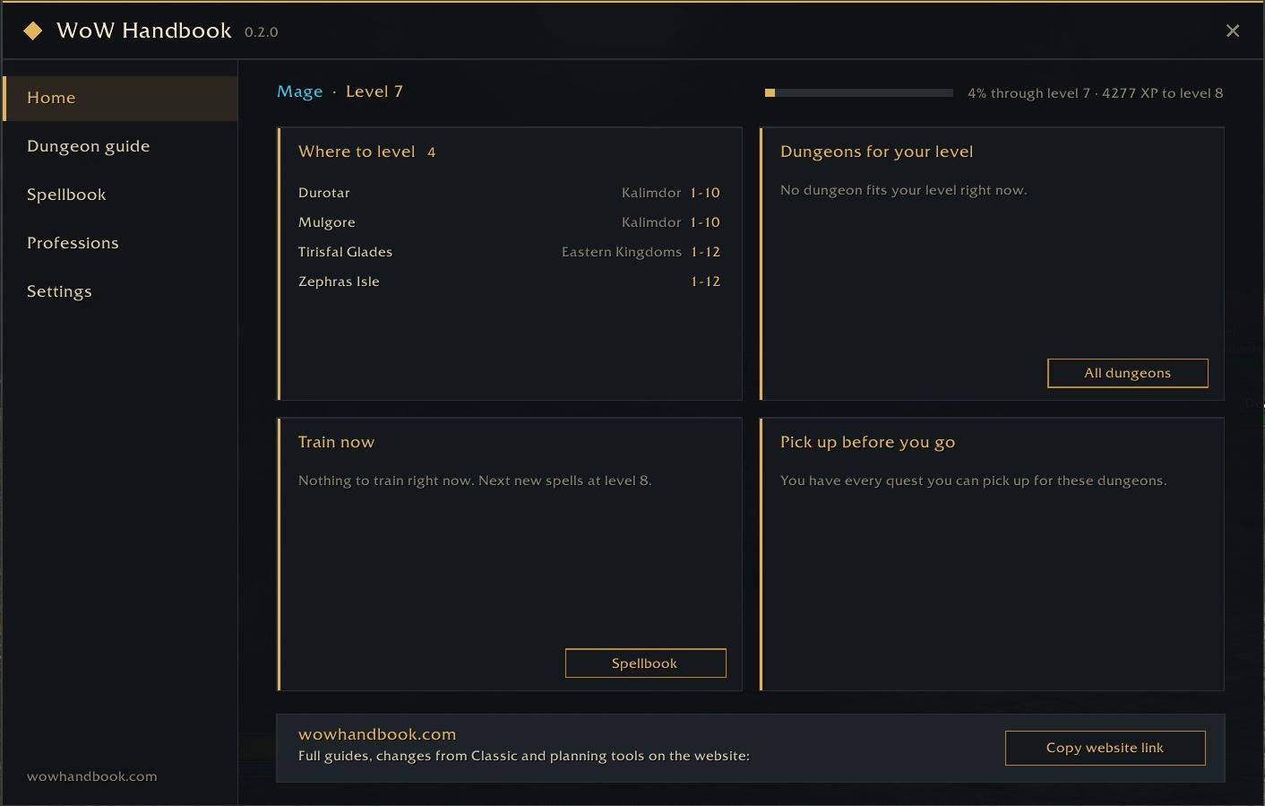
Task: Open Spellbook from Train now card
Action: tap(645, 663)
